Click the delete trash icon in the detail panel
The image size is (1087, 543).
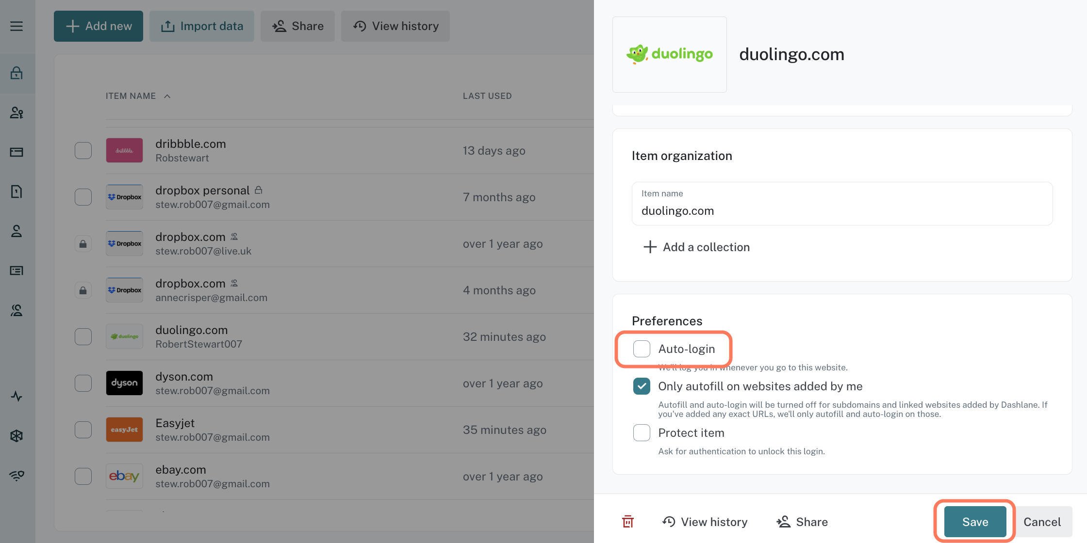[x=627, y=521]
